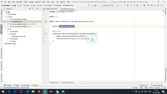Click the Debug app bug icon
The height and width of the screenshot is (94, 167).
tap(128, 5)
